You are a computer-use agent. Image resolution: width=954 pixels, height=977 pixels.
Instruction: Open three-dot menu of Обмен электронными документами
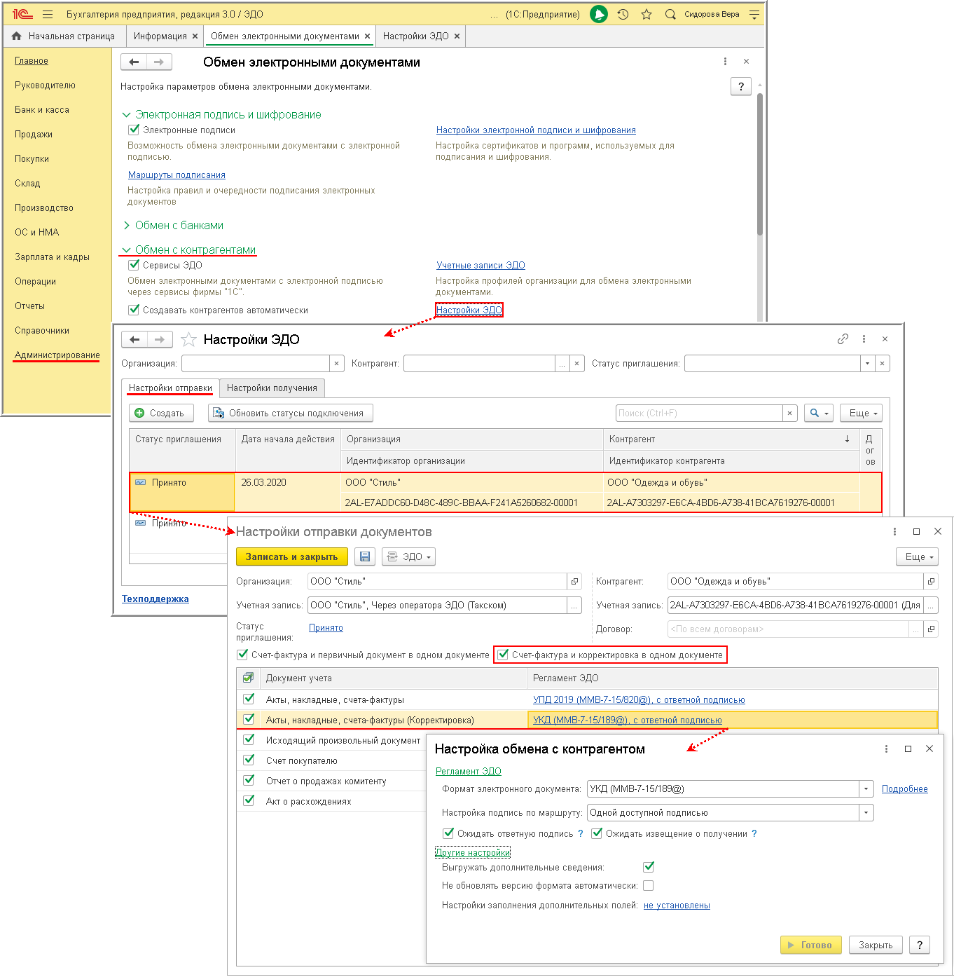coord(725,62)
